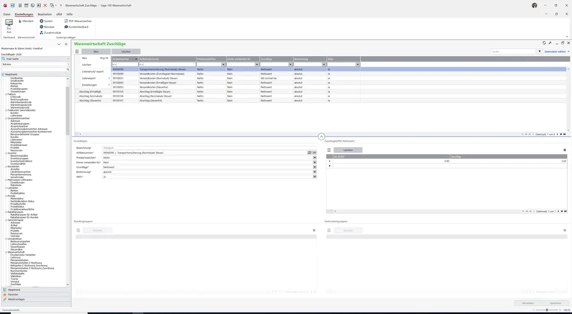Open the Datensätze wählen dropdown

click(556, 51)
